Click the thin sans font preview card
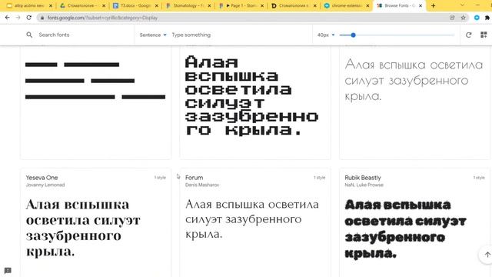 (x=414, y=102)
